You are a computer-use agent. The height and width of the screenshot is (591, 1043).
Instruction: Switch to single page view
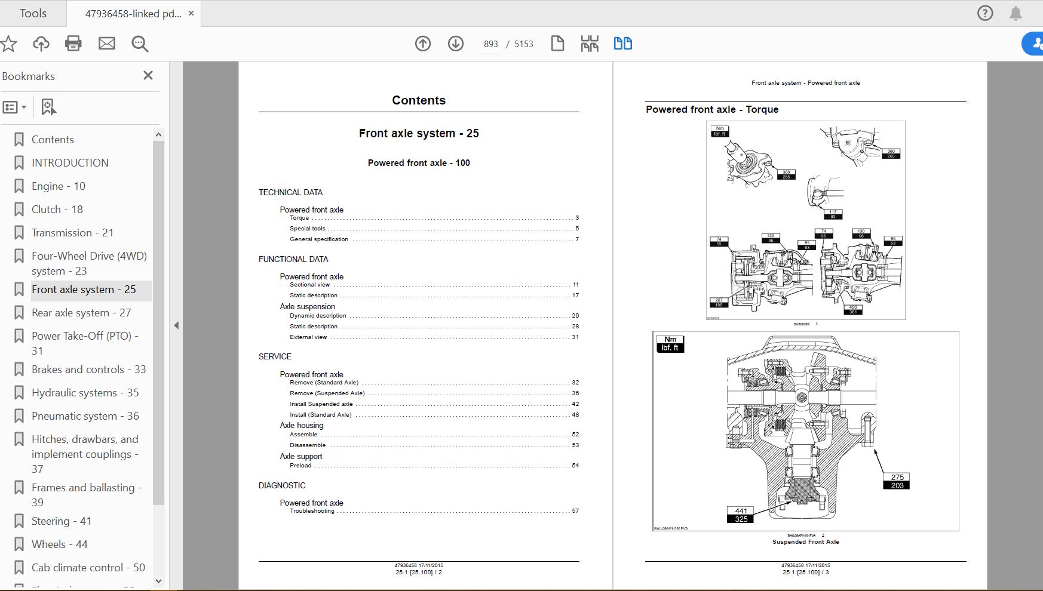(x=557, y=44)
